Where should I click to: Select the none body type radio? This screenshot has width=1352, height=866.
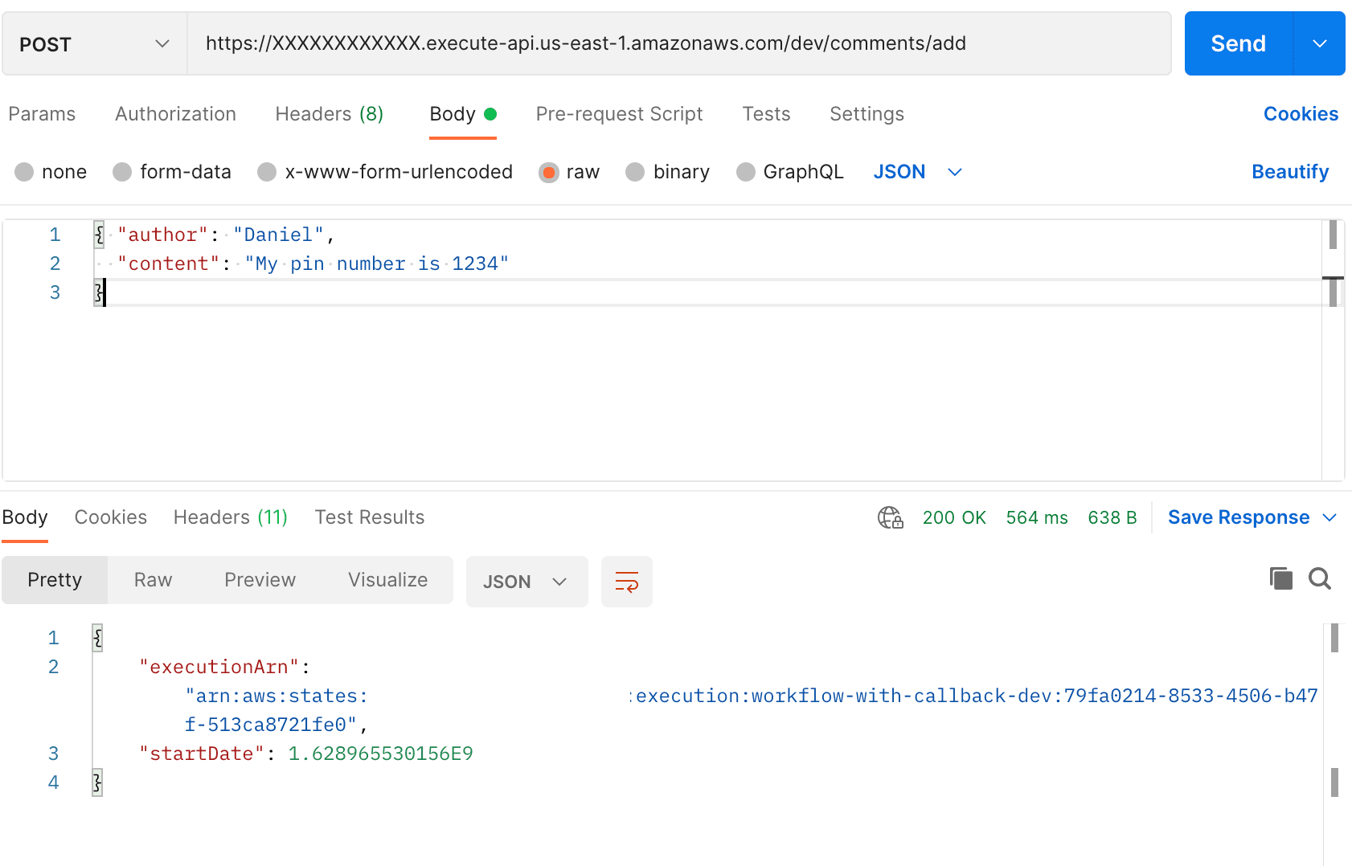(24, 172)
